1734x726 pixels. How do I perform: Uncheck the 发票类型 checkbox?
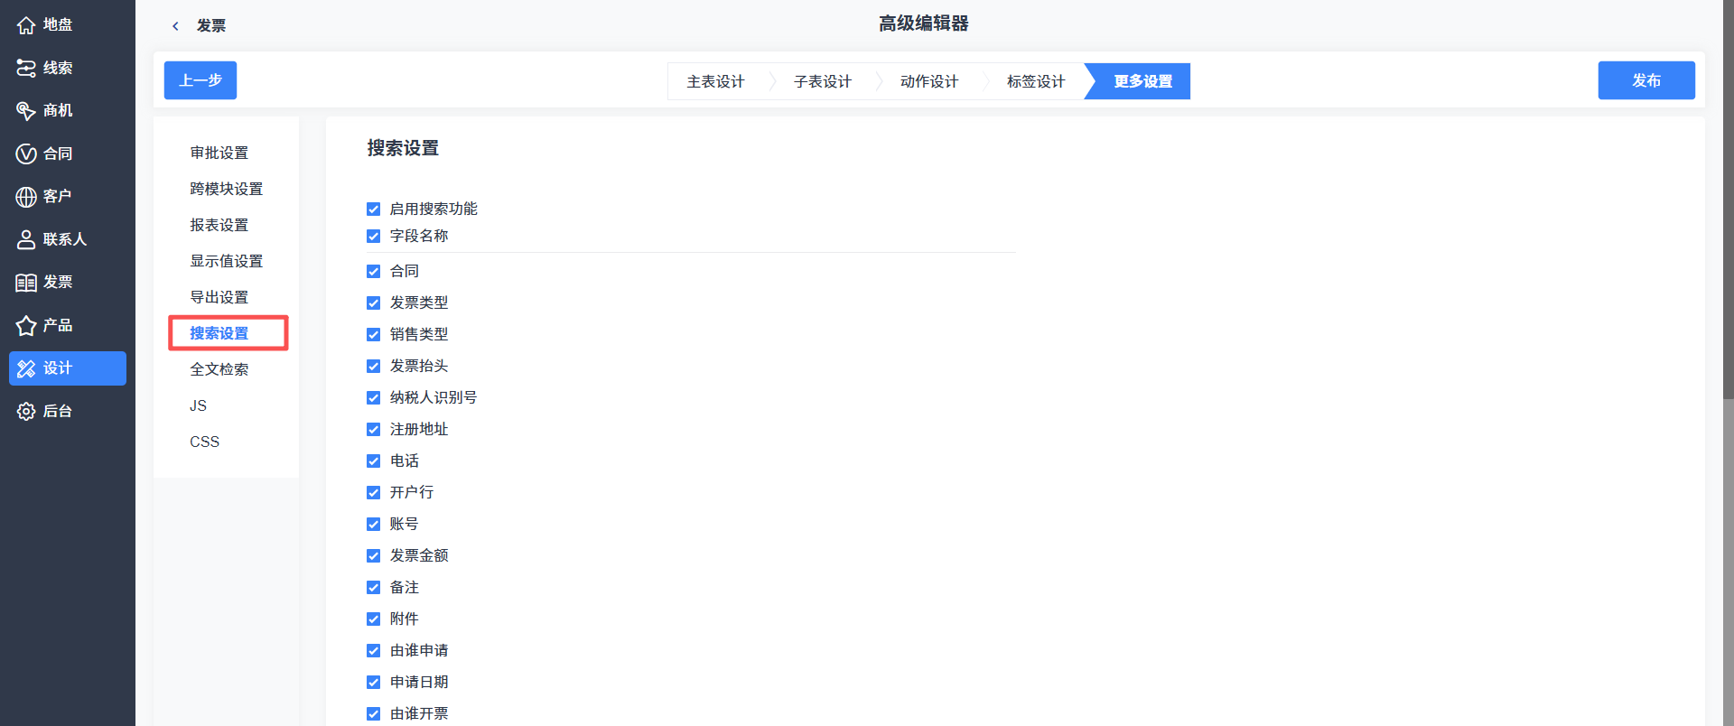tap(373, 302)
